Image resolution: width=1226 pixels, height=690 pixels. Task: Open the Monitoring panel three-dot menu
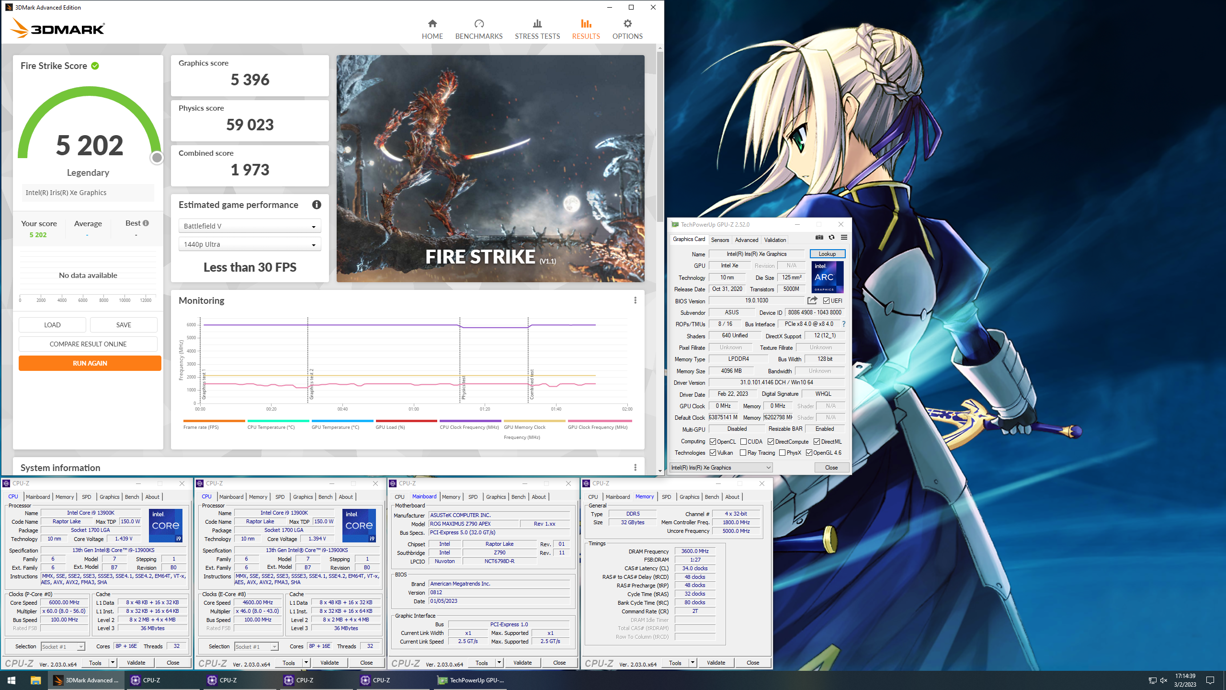pyautogui.click(x=635, y=300)
